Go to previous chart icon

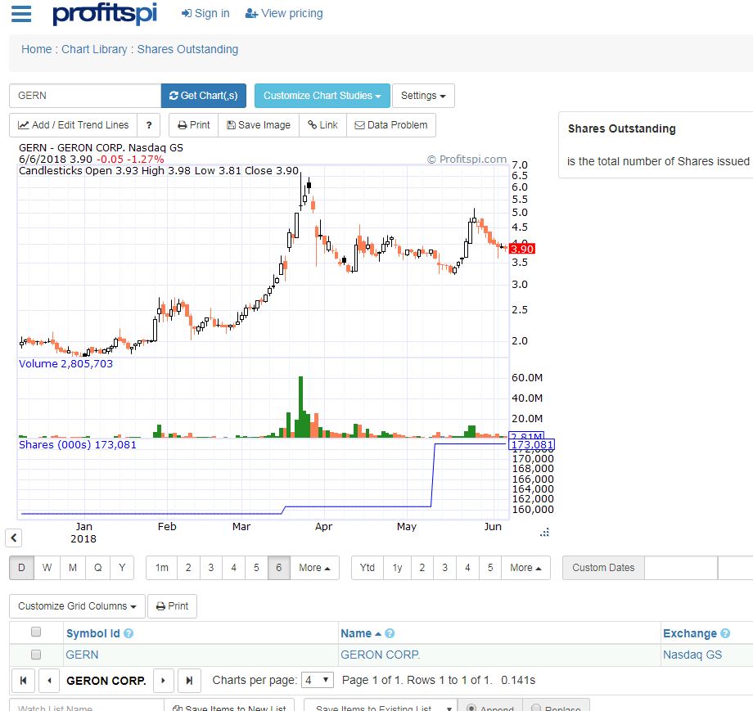click(49, 680)
